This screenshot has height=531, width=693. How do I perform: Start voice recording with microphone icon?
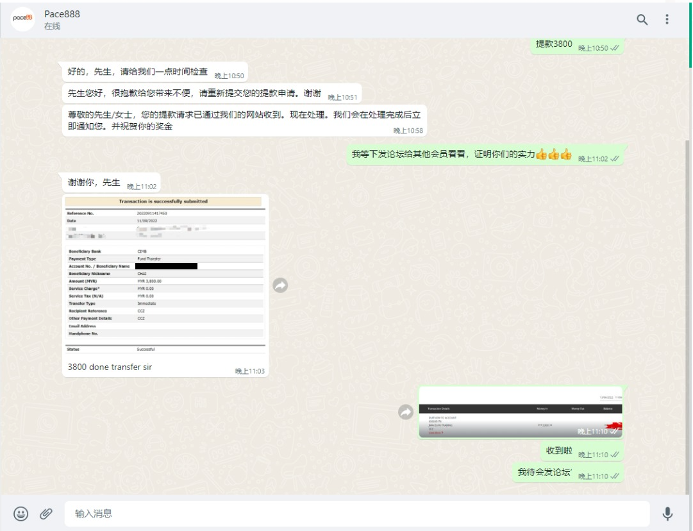(667, 513)
